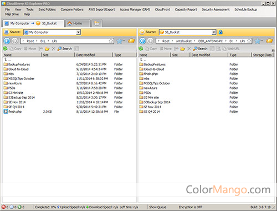Click Show Queue in status bar

point(157,207)
